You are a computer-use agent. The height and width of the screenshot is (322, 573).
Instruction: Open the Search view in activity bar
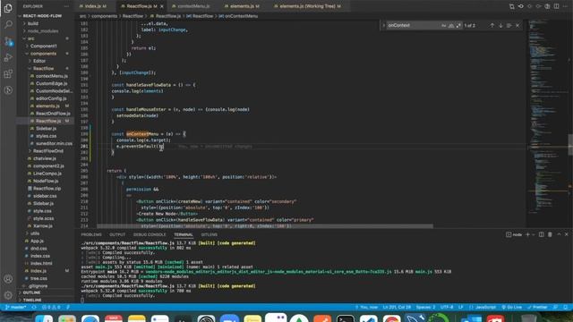coord(8,24)
